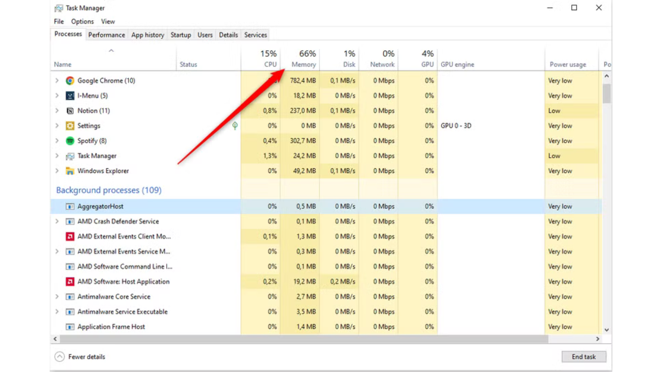Expand the Spotify process group
The width and height of the screenshot is (662, 372).
click(57, 141)
